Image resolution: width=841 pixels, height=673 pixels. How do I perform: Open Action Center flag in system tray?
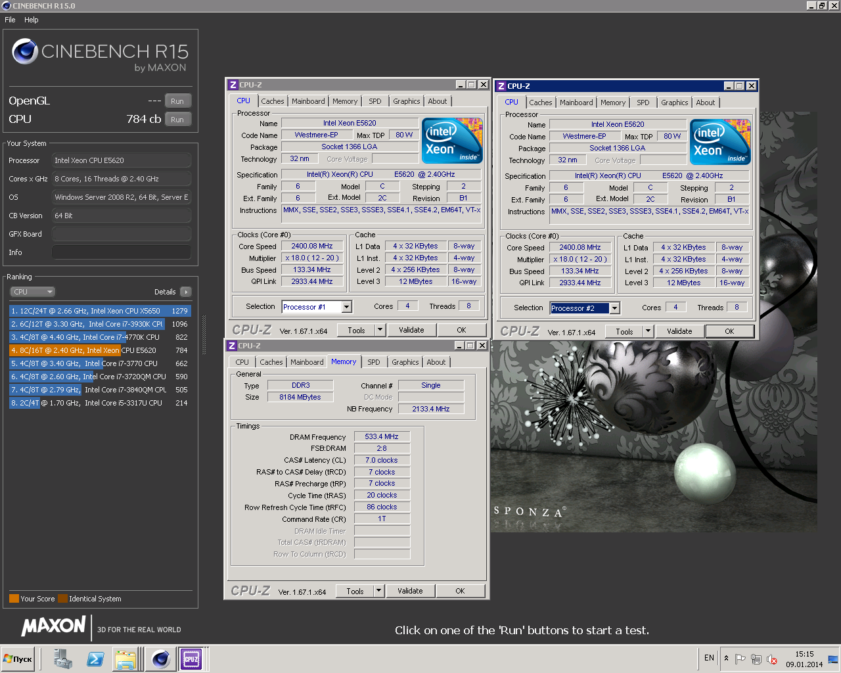coord(740,659)
